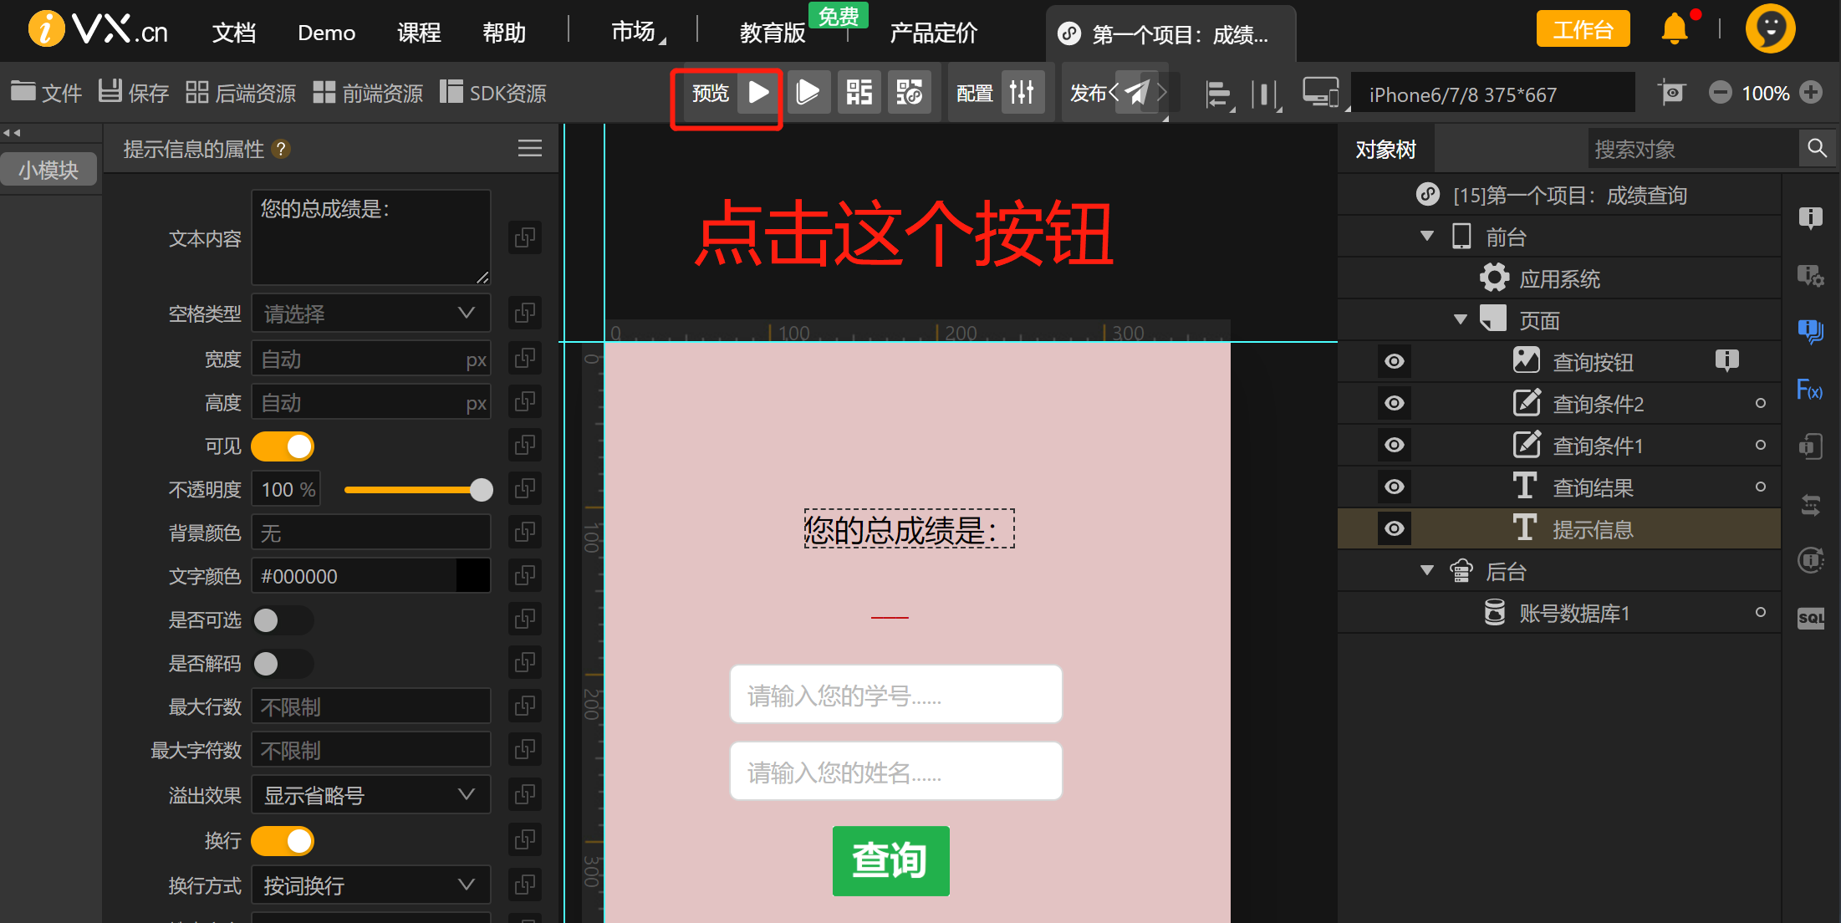Collapse the 后台 tree node
Viewport: 1841px width, 923px height.
point(1427,571)
